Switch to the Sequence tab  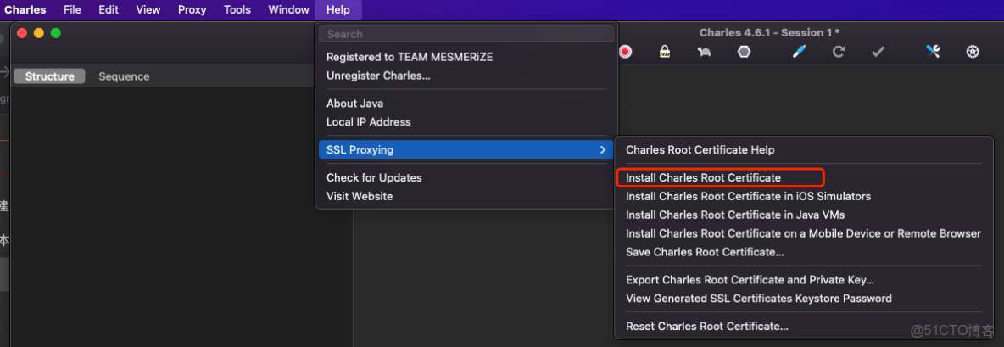point(124,76)
